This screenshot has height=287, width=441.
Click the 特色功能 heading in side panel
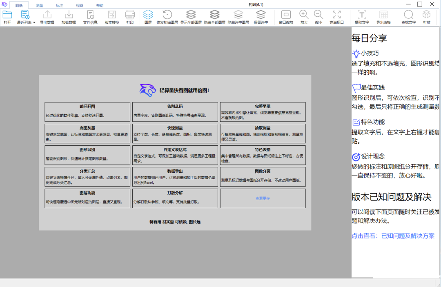pyautogui.click(x=373, y=122)
